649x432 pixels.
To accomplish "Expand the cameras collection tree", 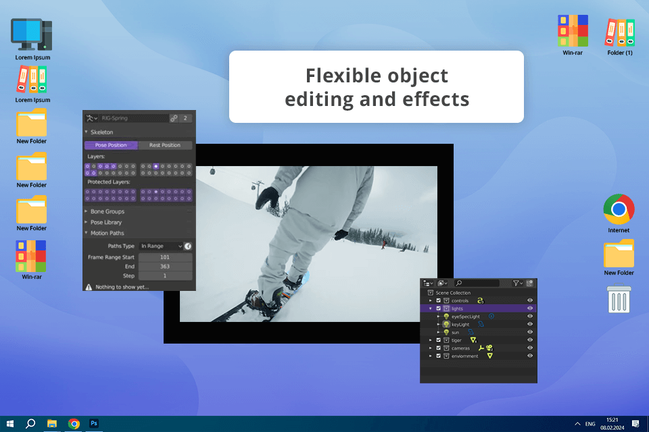I will 431,348.
